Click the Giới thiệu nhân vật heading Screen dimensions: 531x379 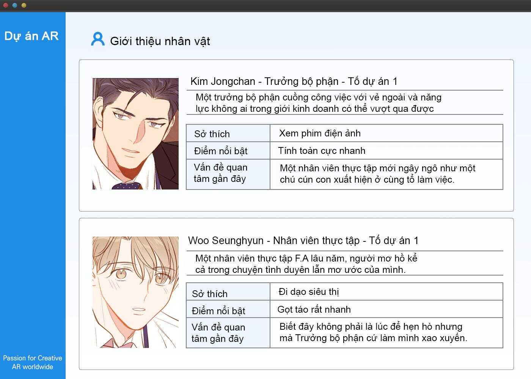click(x=160, y=41)
